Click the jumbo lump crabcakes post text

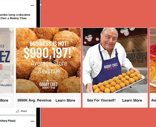14,17
